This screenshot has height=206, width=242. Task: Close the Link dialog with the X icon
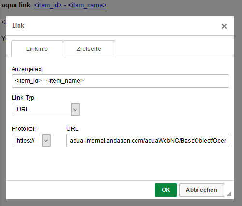(224, 26)
